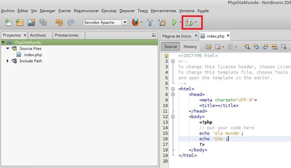
Task: Open the Reestructurar menu
Action: 86,11
